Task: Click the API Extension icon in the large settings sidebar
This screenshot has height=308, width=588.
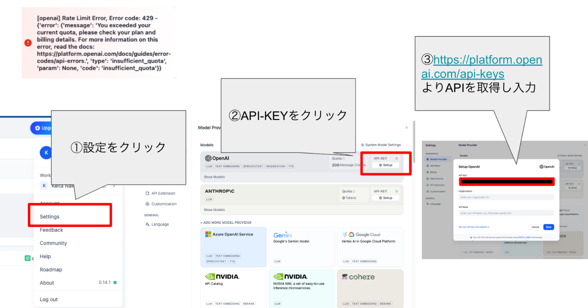Action: pos(147,193)
